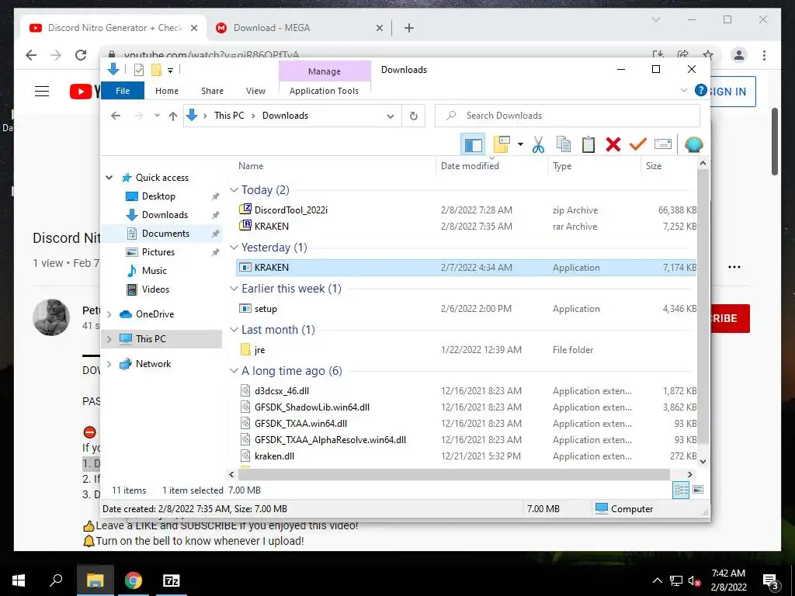Click the orange checkmark Properties icon
Viewport: 795px width, 596px height.
pos(638,144)
